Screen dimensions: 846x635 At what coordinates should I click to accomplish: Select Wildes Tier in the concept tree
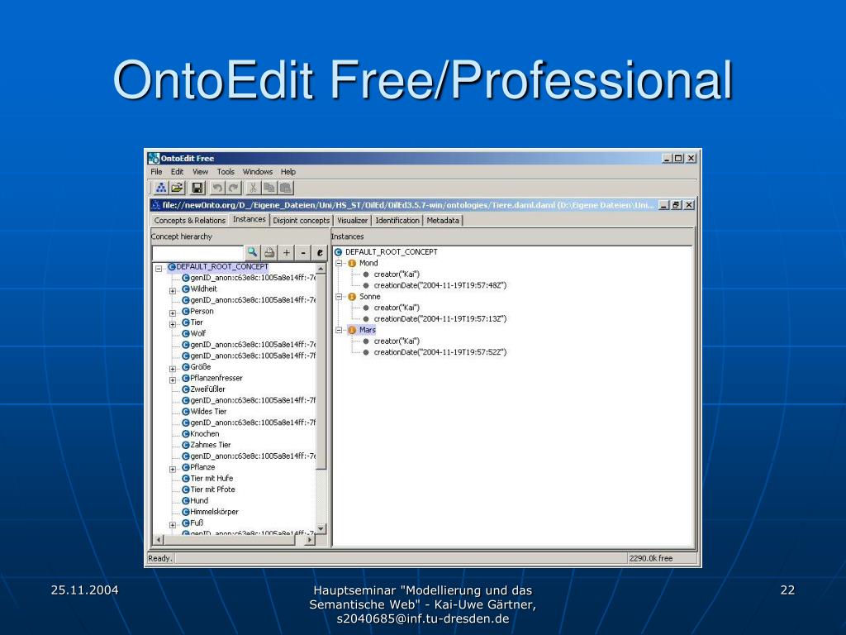[208, 412]
